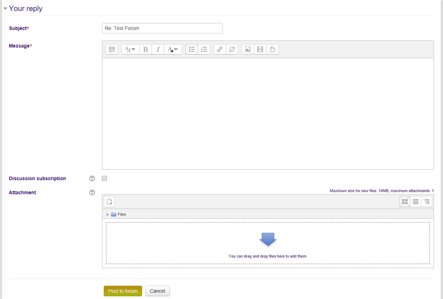Insert an image into the message
The image size is (443, 299).
coord(248,49)
